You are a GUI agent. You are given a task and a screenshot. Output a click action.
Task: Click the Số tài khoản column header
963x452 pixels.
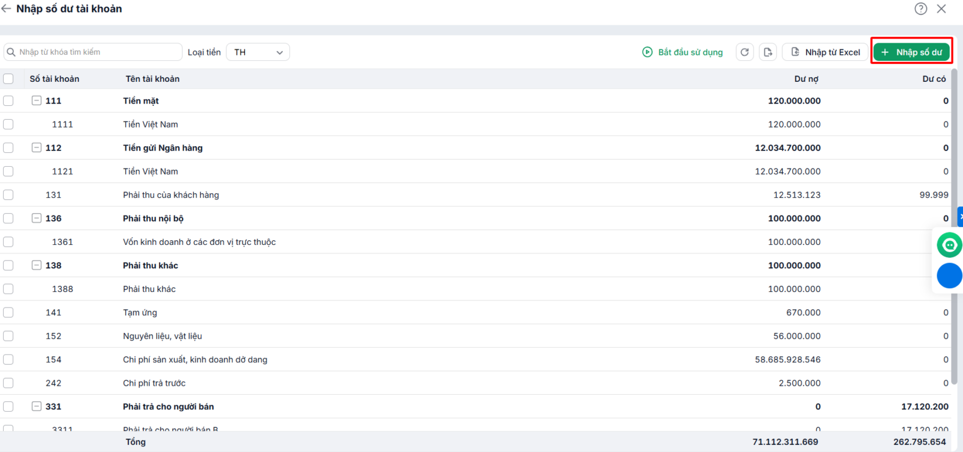pyautogui.click(x=54, y=79)
